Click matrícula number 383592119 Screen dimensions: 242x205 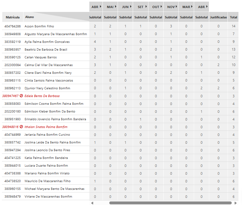click(13, 42)
